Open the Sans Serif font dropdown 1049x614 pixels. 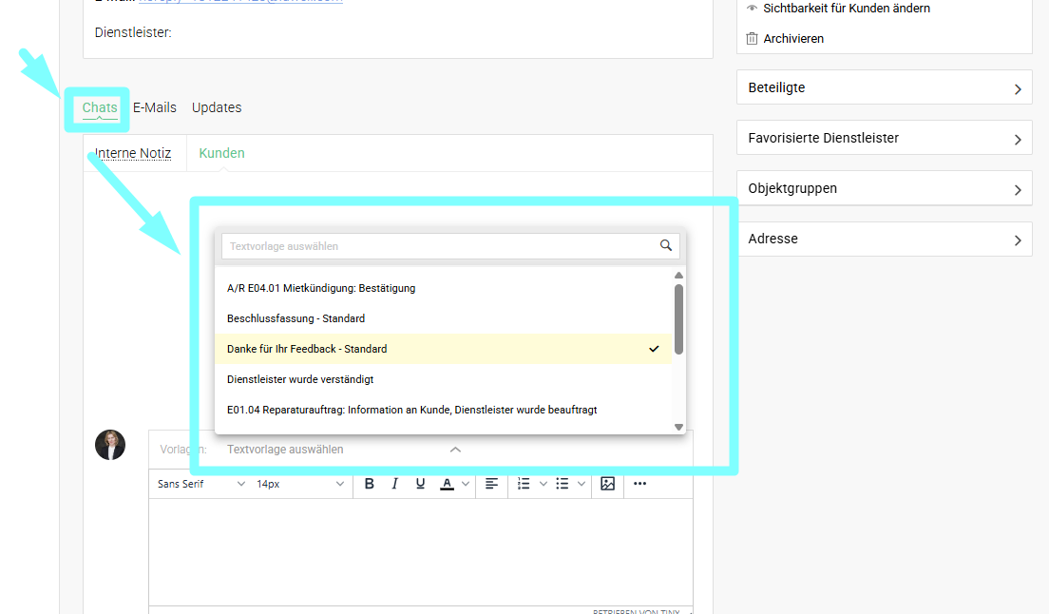[200, 484]
